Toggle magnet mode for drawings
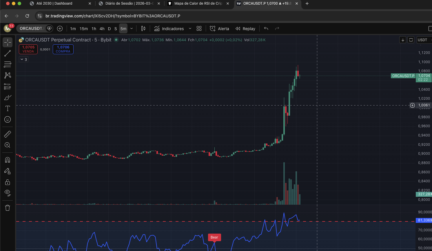This screenshot has height=251, width=432. click(8, 160)
